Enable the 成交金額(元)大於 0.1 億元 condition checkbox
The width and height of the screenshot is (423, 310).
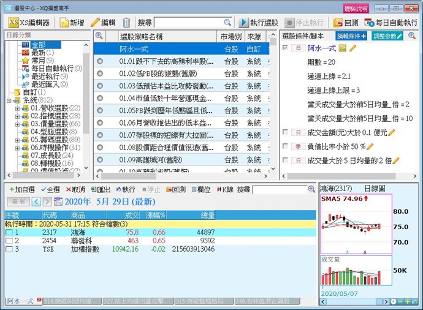click(x=285, y=132)
